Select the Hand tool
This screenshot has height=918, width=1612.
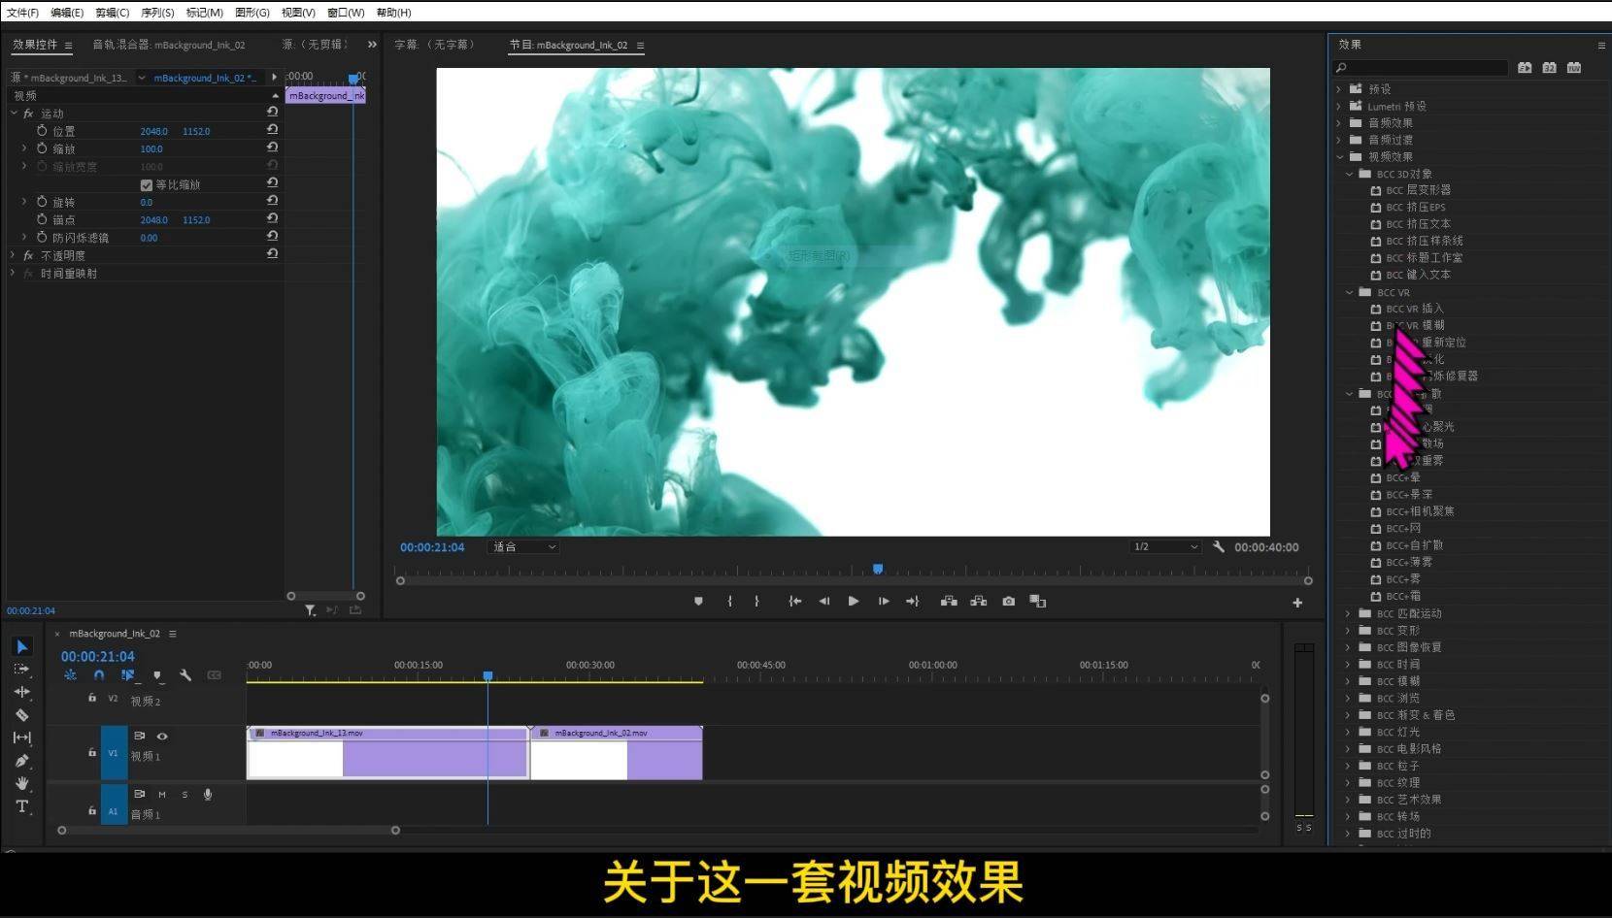click(22, 783)
